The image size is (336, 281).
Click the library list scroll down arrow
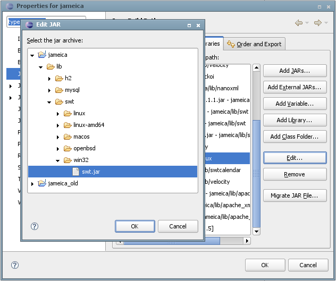256,232
